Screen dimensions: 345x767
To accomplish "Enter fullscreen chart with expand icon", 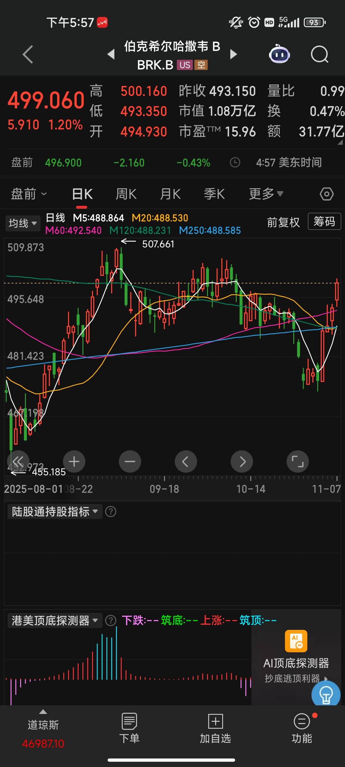I will click(298, 461).
